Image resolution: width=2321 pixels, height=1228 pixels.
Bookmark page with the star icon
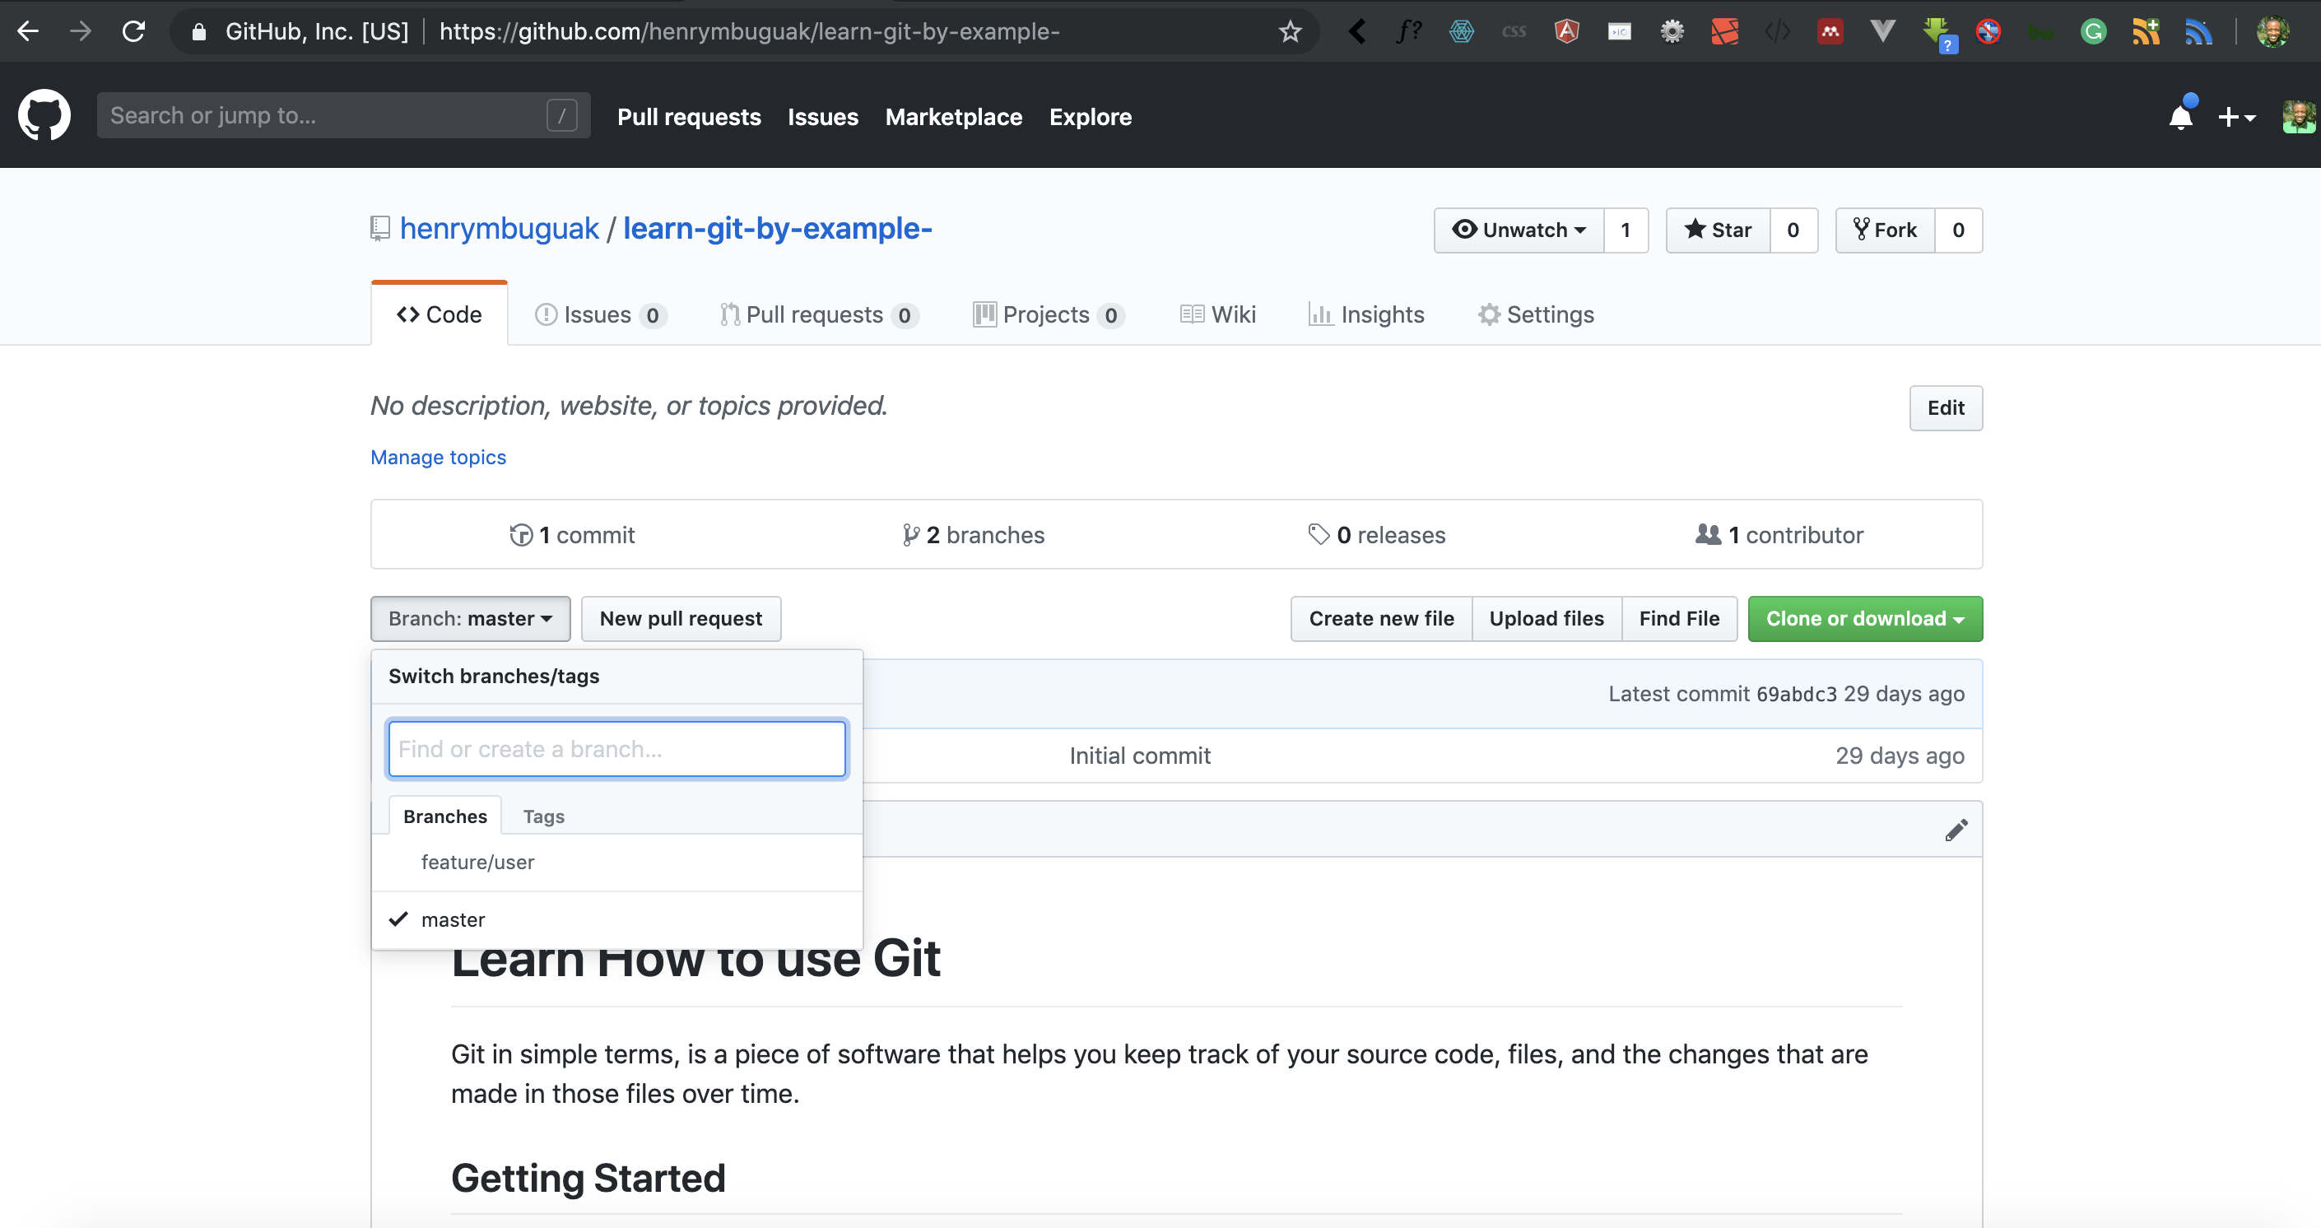click(x=1291, y=31)
